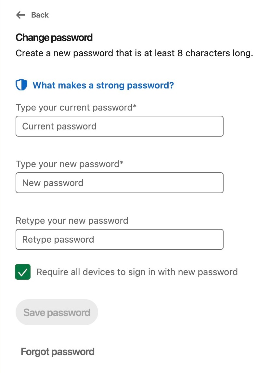
Task: Click the back arrow icon
Action: point(20,15)
